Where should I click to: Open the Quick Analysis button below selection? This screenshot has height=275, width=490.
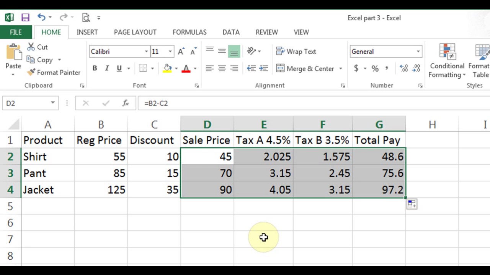point(412,204)
